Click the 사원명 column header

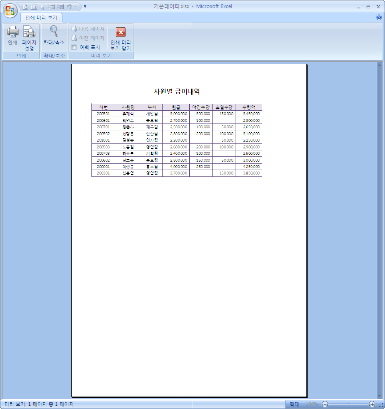click(128, 107)
